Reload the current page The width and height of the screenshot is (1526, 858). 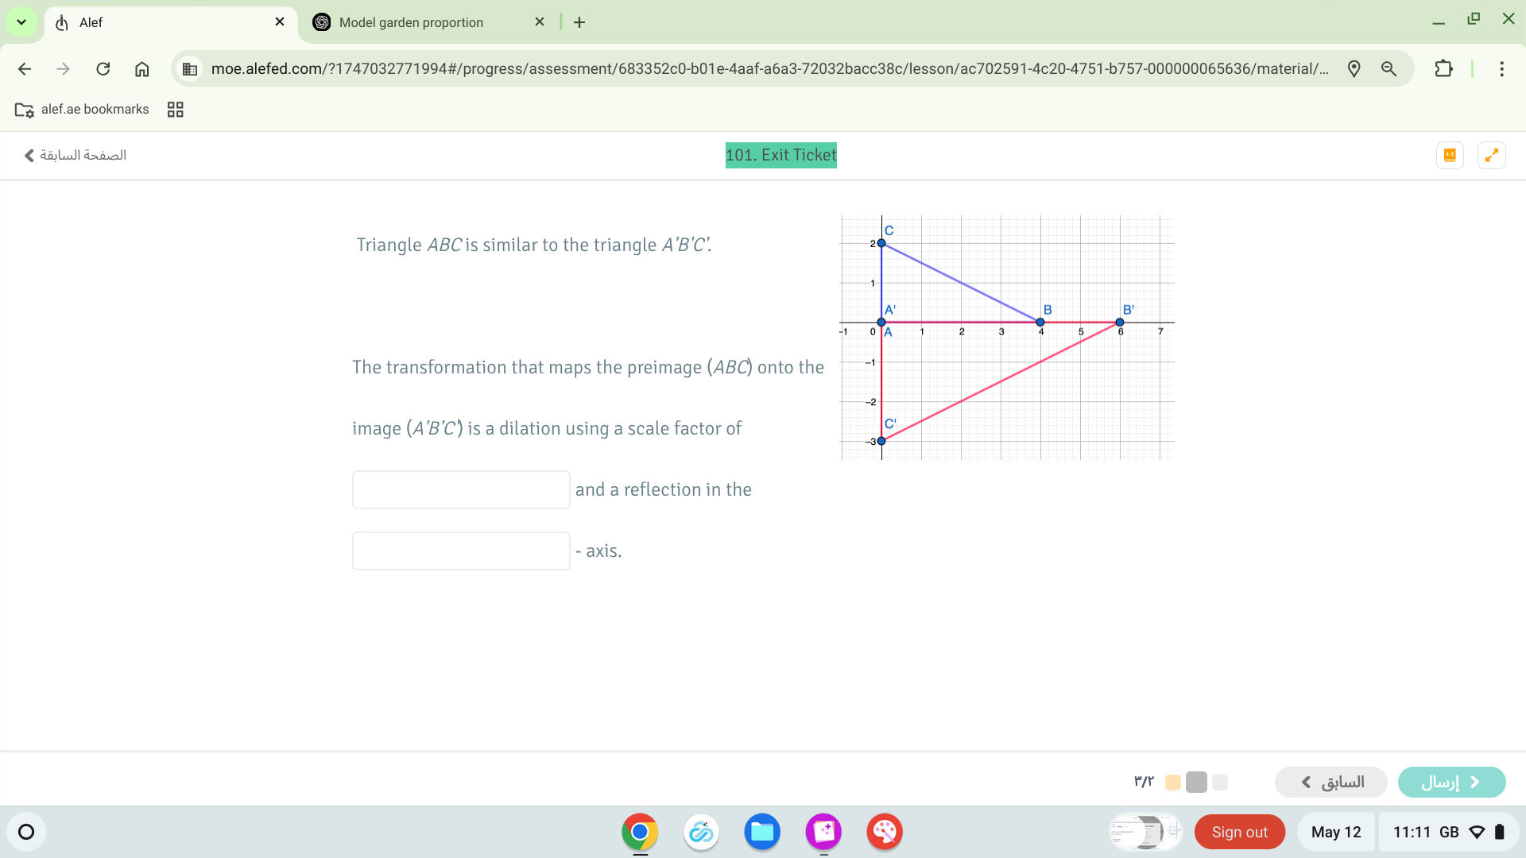103,69
